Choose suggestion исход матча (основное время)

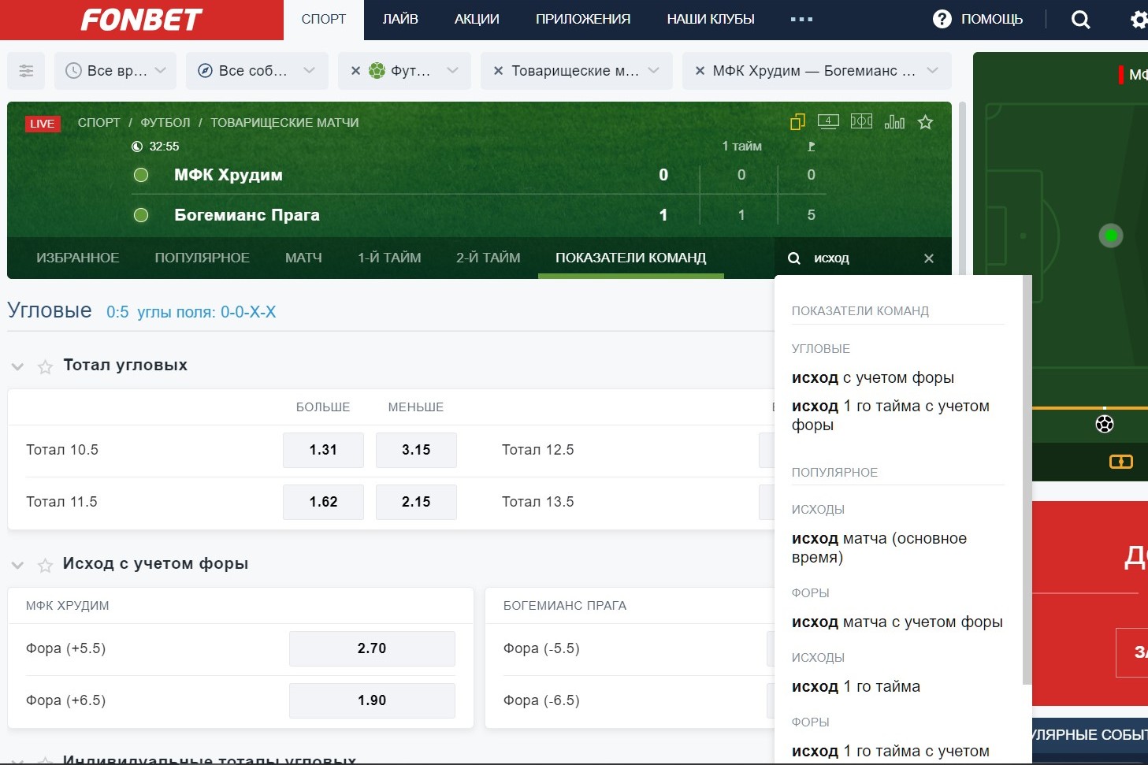879,548
